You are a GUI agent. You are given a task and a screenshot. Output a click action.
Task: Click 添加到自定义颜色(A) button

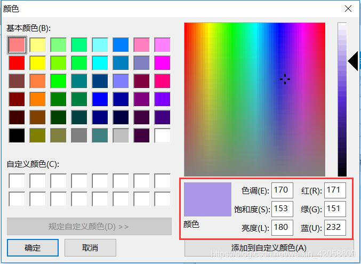(269, 248)
